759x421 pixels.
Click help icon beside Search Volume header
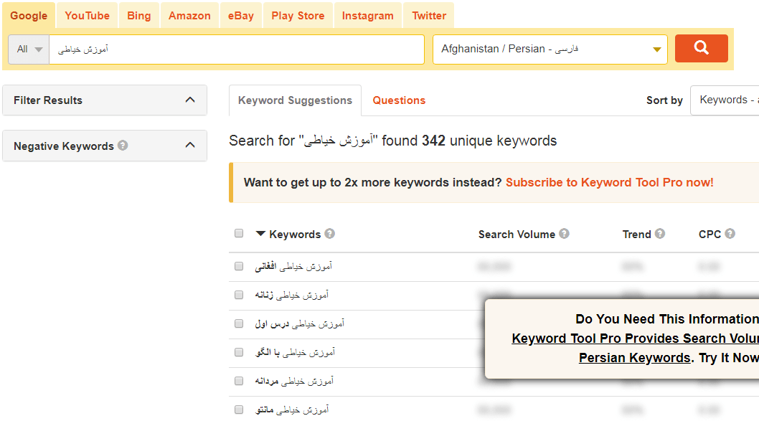pyautogui.click(x=564, y=234)
